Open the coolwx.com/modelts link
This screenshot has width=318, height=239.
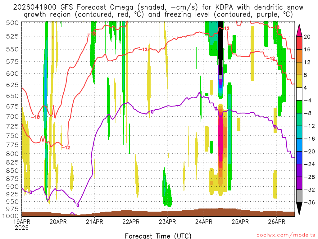tap(286, 235)
